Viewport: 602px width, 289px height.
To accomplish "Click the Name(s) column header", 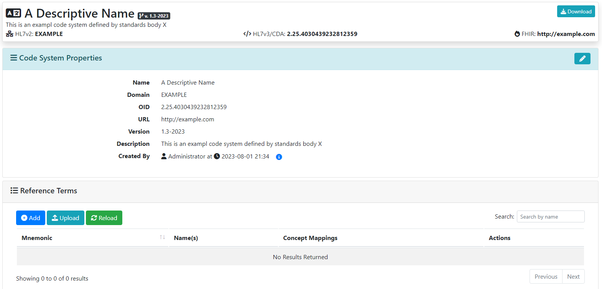I will [186, 238].
